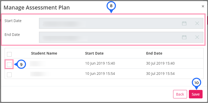Viewport: 208px width, 103px height.
Task: Clear the Start Date field with X icon
Action: pyautogui.click(x=197, y=23)
